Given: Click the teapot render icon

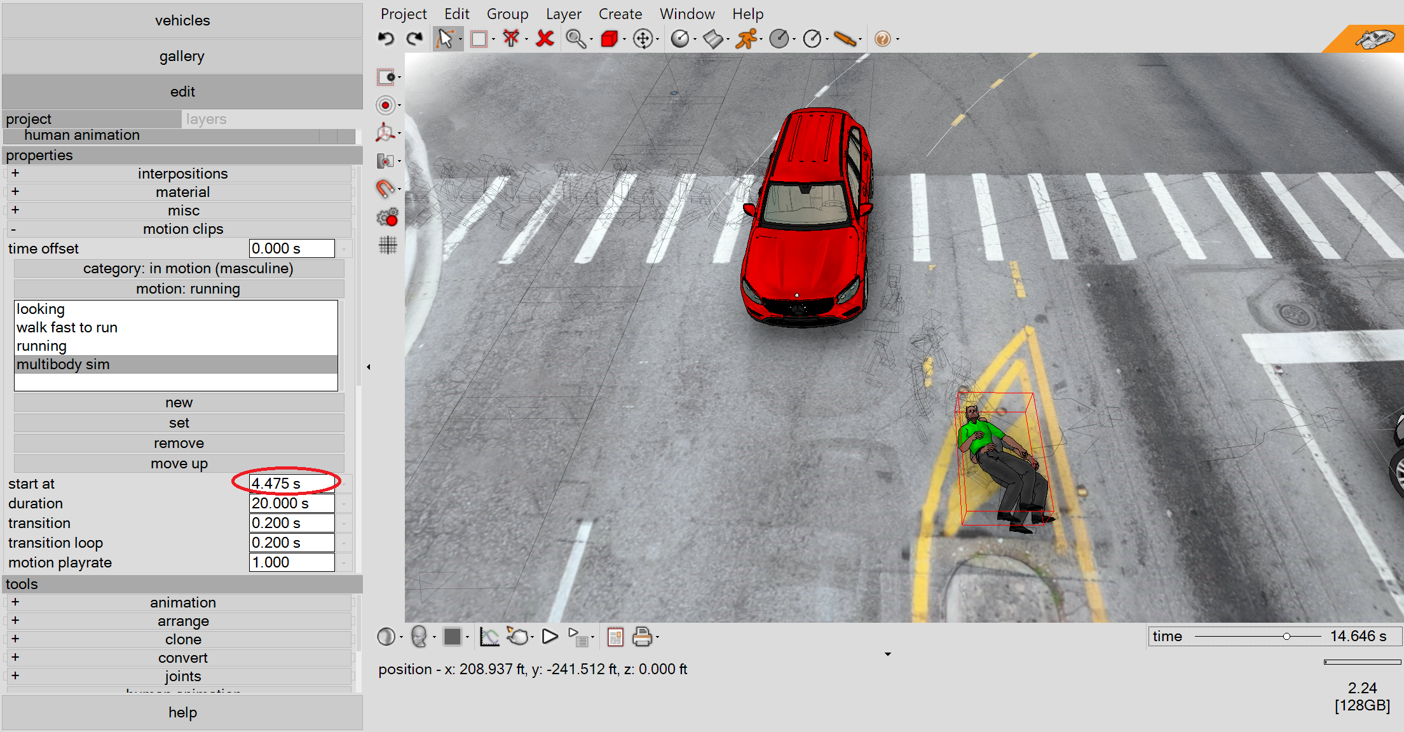Looking at the screenshot, I should pos(518,636).
